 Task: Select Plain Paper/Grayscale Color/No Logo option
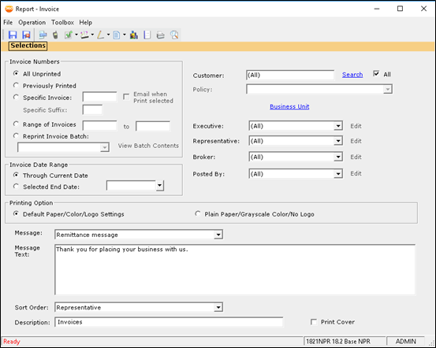(197, 214)
